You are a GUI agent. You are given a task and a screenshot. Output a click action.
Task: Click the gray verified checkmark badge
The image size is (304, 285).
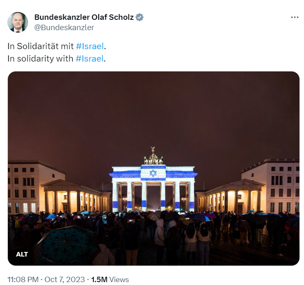[139, 17]
